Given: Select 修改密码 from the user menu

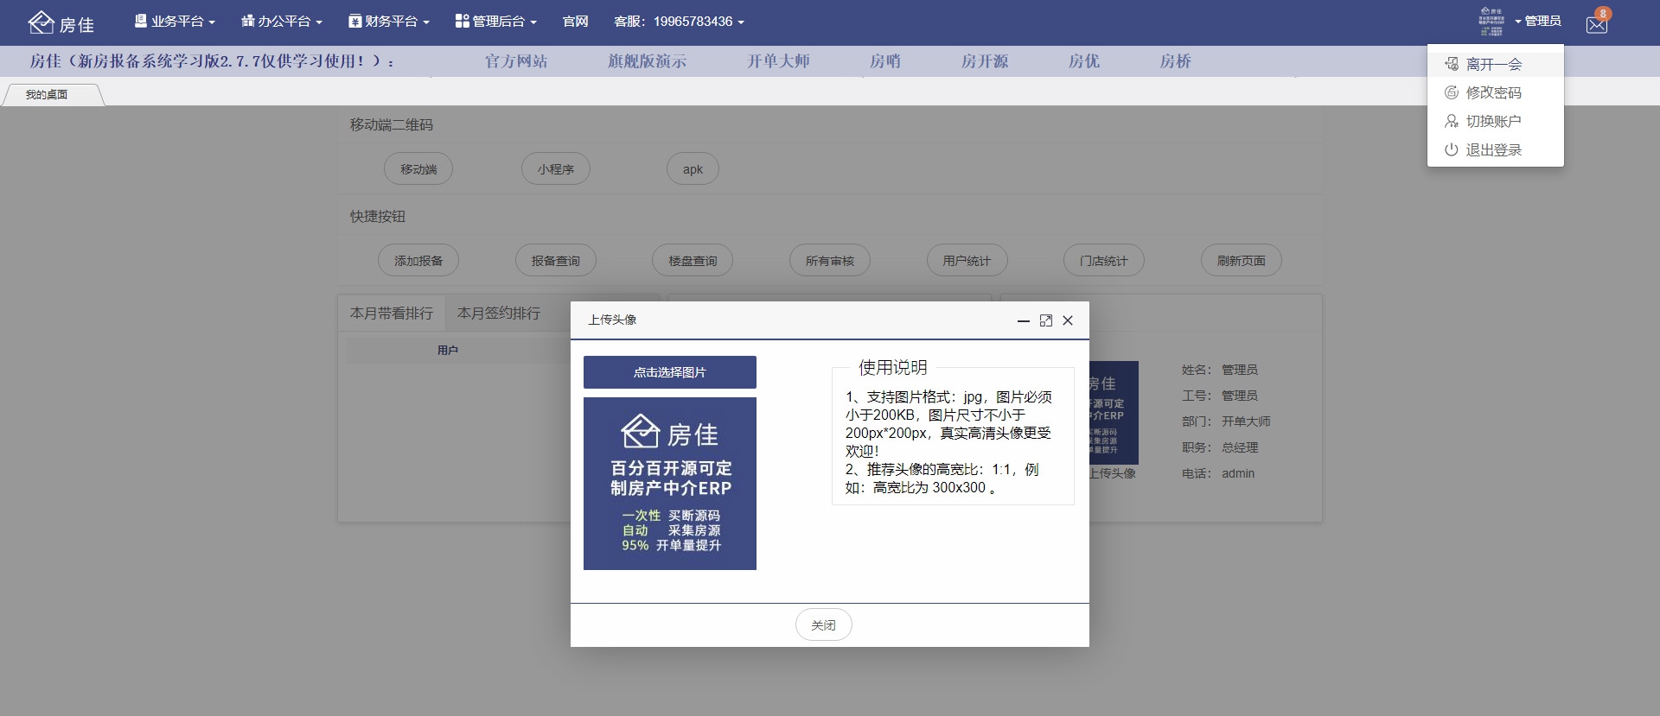Looking at the screenshot, I should (x=1495, y=92).
